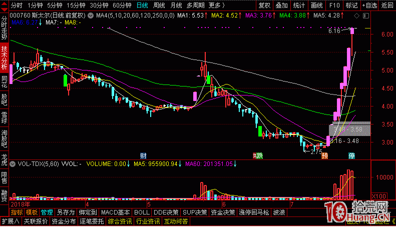Click the cyan 停 marker on chart
Screen dimensions: 396x227
[x=351, y=155]
